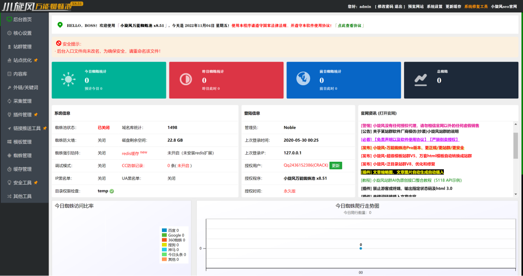Open news about 万能蜘蛛池Pro版本

(412, 147)
